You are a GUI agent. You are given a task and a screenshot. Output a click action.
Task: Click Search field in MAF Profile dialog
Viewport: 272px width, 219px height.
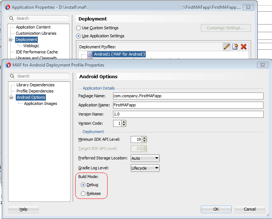(x=39, y=76)
